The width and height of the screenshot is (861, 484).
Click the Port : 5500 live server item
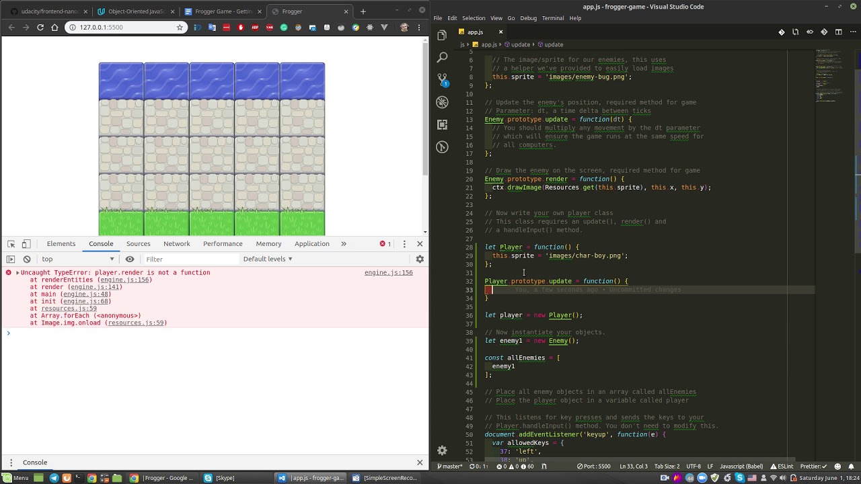594,467
